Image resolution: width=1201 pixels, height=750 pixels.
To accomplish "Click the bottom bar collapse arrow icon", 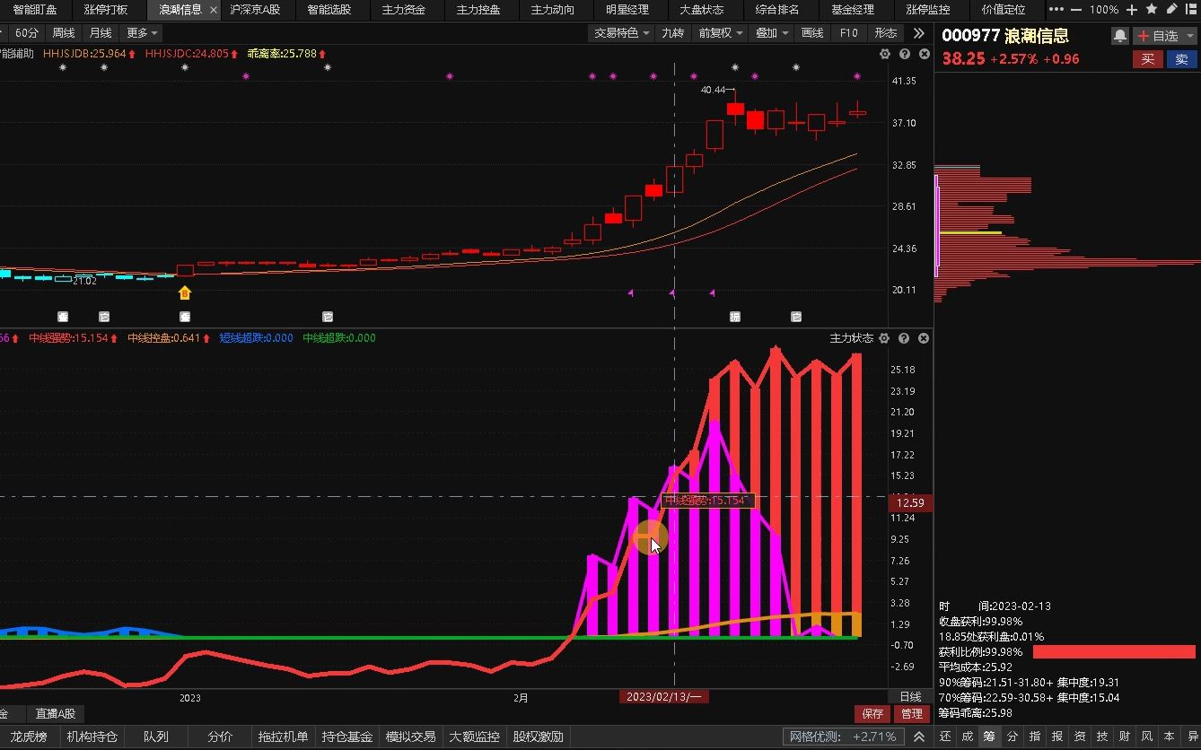I will (x=920, y=737).
